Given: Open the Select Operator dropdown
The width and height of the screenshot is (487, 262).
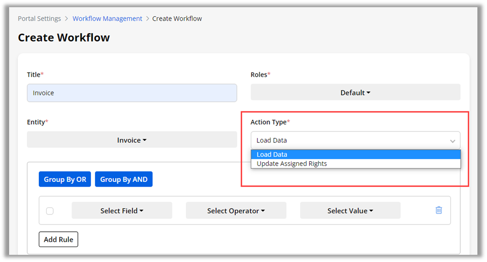Looking at the screenshot, I should click(x=236, y=211).
